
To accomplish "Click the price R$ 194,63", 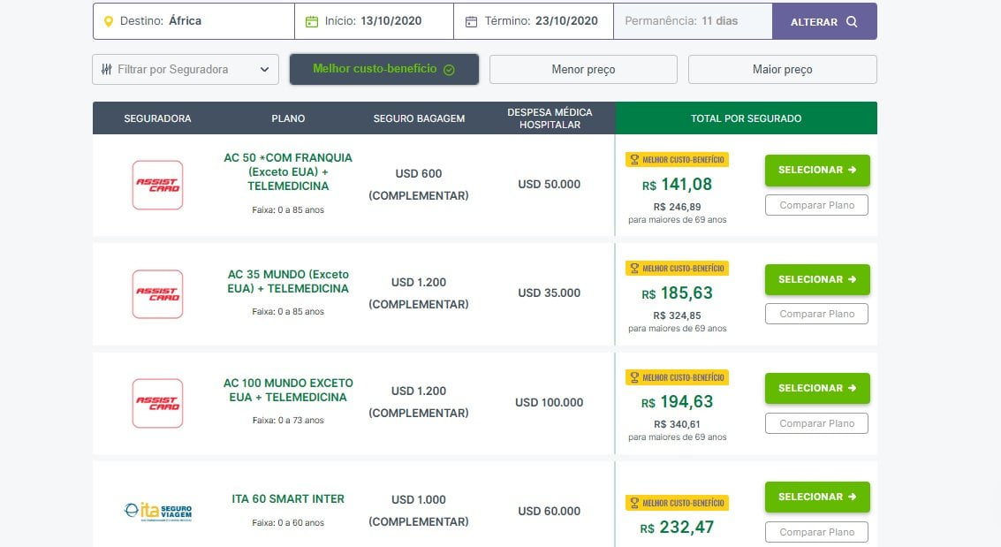I will pos(677,402).
